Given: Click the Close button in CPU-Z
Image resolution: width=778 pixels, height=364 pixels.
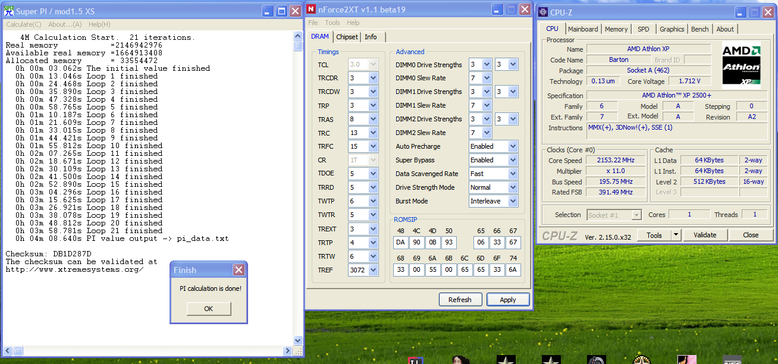Looking at the screenshot, I should point(751,235).
